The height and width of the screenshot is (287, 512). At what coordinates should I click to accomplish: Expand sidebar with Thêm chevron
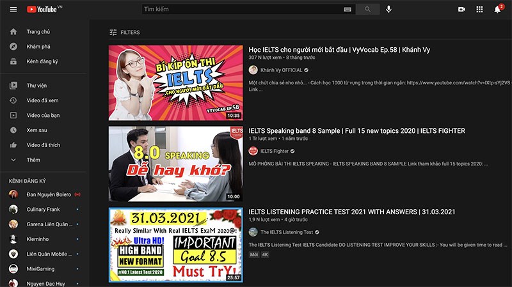tap(13, 160)
